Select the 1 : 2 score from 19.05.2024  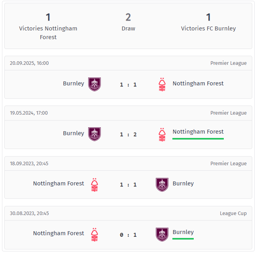128,134
